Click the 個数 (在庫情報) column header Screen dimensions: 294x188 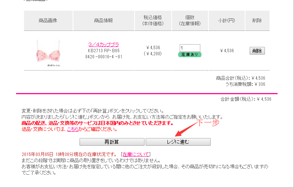tap(190, 21)
